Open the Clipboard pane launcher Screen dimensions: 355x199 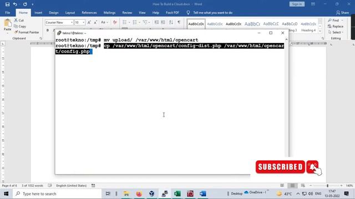(40, 38)
